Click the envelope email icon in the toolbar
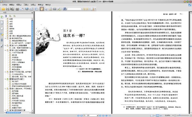The image size is (192, 117). pyautogui.click(x=21, y=9)
